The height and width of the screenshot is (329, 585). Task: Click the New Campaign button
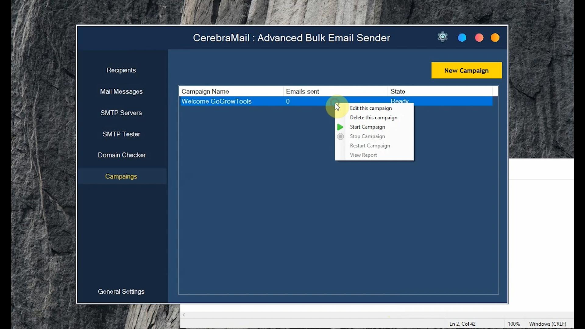click(x=466, y=70)
